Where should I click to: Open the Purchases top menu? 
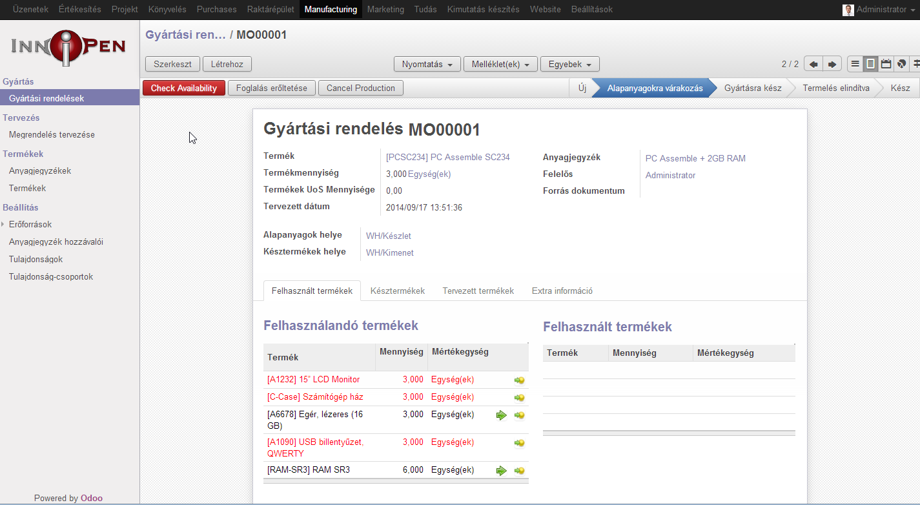click(x=217, y=10)
